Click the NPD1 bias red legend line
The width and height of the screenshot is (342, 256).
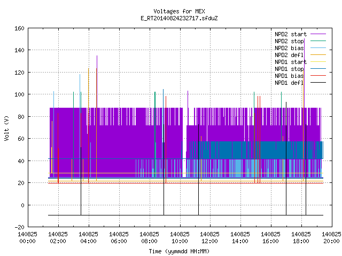click(318, 76)
